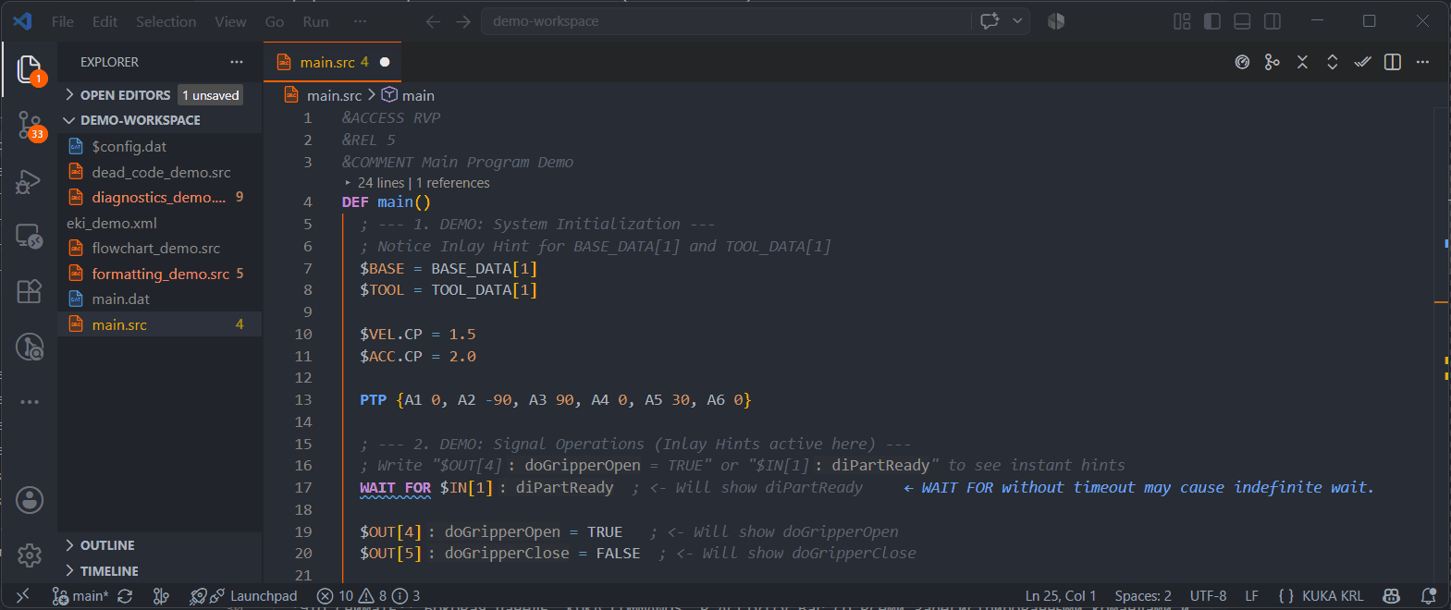Open the dropdown arrow beside chat icon
Screen dimensions: 1451x610
(x=1017, y=21)
